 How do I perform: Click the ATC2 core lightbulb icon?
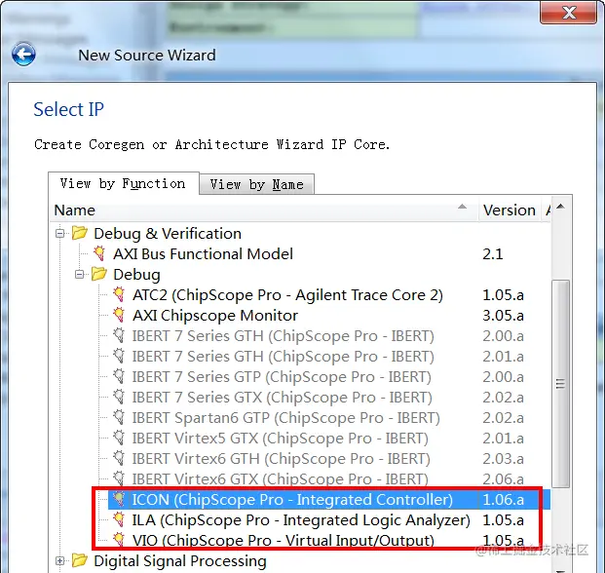pyautogui.click(x=119, y=294)
